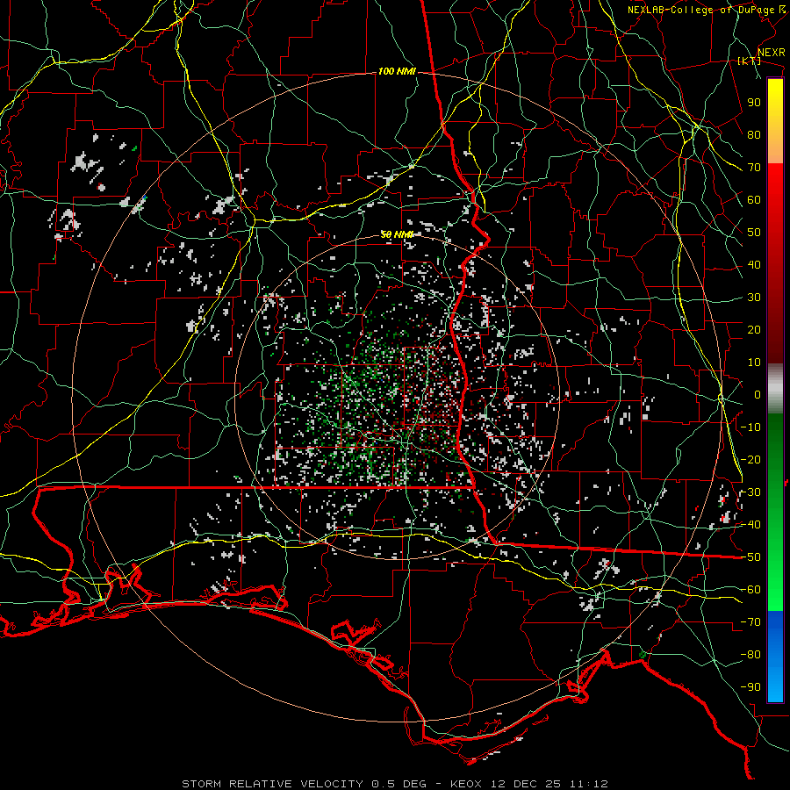The width and height of the screenshot is (790, 790).
Task: Click the Storm Relative Velocity caption at bottom
Action: tap(395, 784)
